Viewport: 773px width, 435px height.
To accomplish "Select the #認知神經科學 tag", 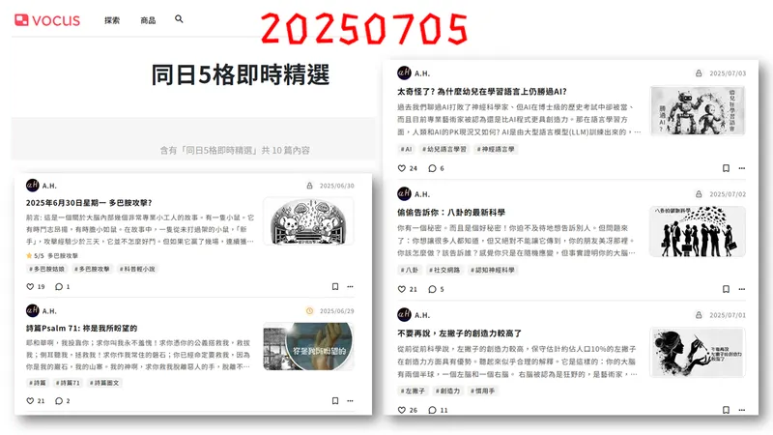I will [x=492, y=270].
